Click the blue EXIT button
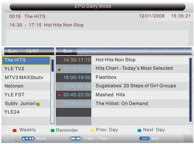Image resolution: width=194 pixels, height=144 pixels. tap(145, 138)
